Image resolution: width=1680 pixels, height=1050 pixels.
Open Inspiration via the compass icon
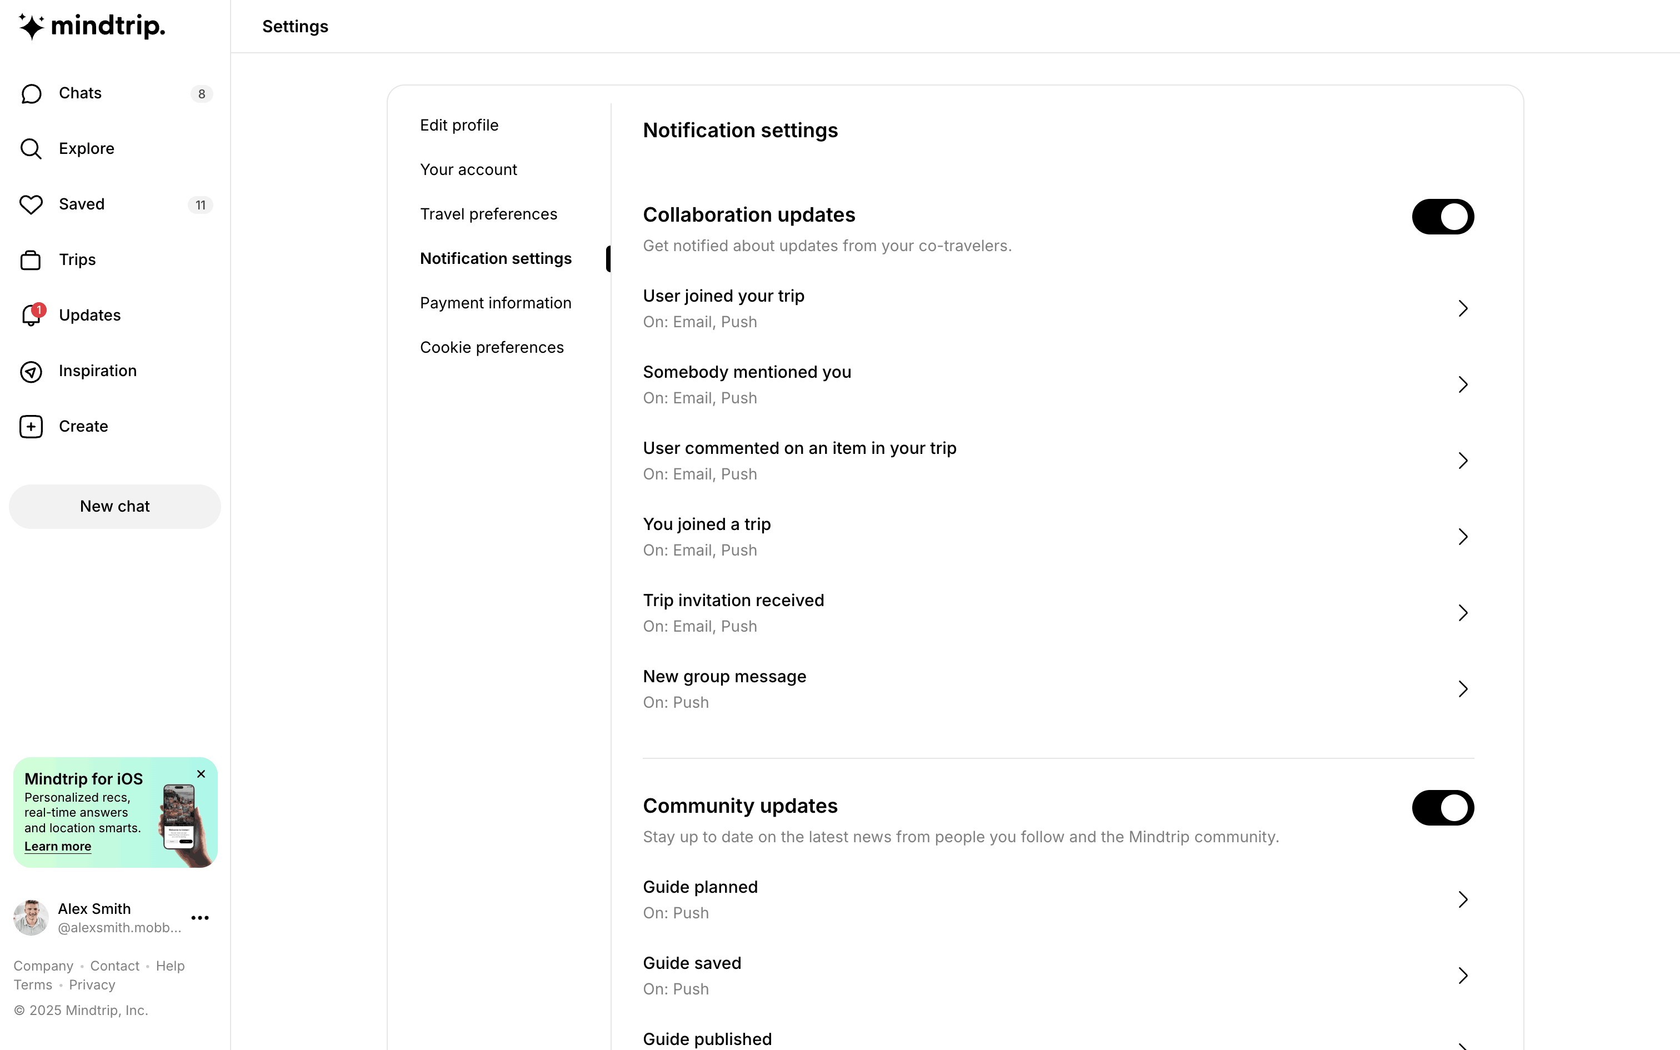point(31,372)
